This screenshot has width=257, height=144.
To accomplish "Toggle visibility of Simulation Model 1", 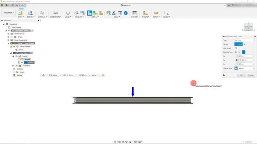I will tap(9, 30).
